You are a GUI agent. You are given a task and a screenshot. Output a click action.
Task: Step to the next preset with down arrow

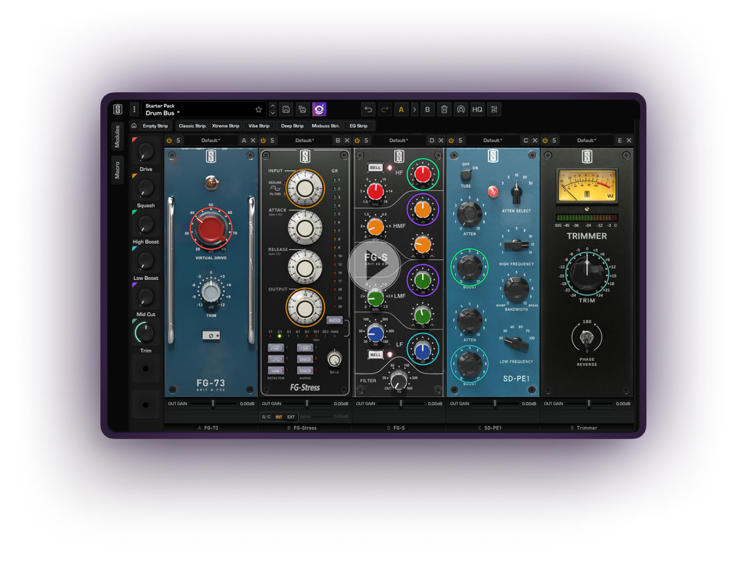click(x=273, y=113)
